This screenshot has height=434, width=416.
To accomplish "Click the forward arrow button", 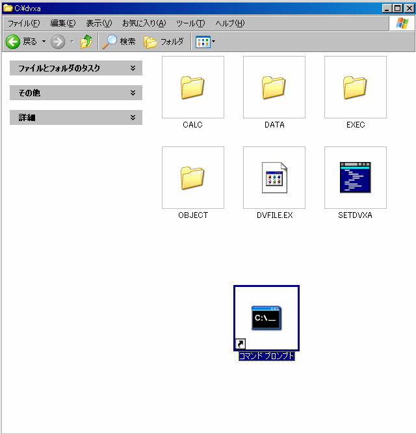I will [x=58, y=42].
